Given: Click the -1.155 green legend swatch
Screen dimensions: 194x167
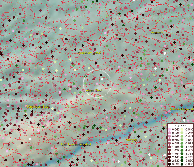Looking at the screenshot, I should click(x=182, y=147).
